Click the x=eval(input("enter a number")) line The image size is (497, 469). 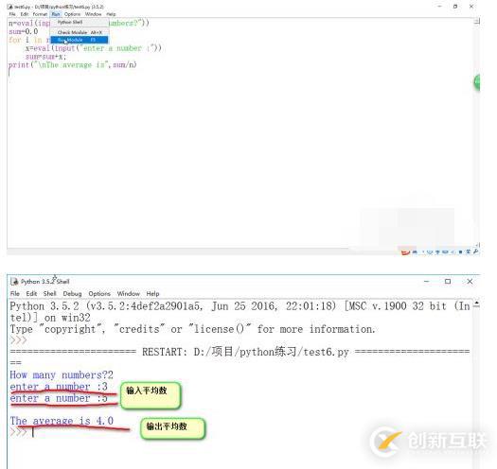point(94,48)
